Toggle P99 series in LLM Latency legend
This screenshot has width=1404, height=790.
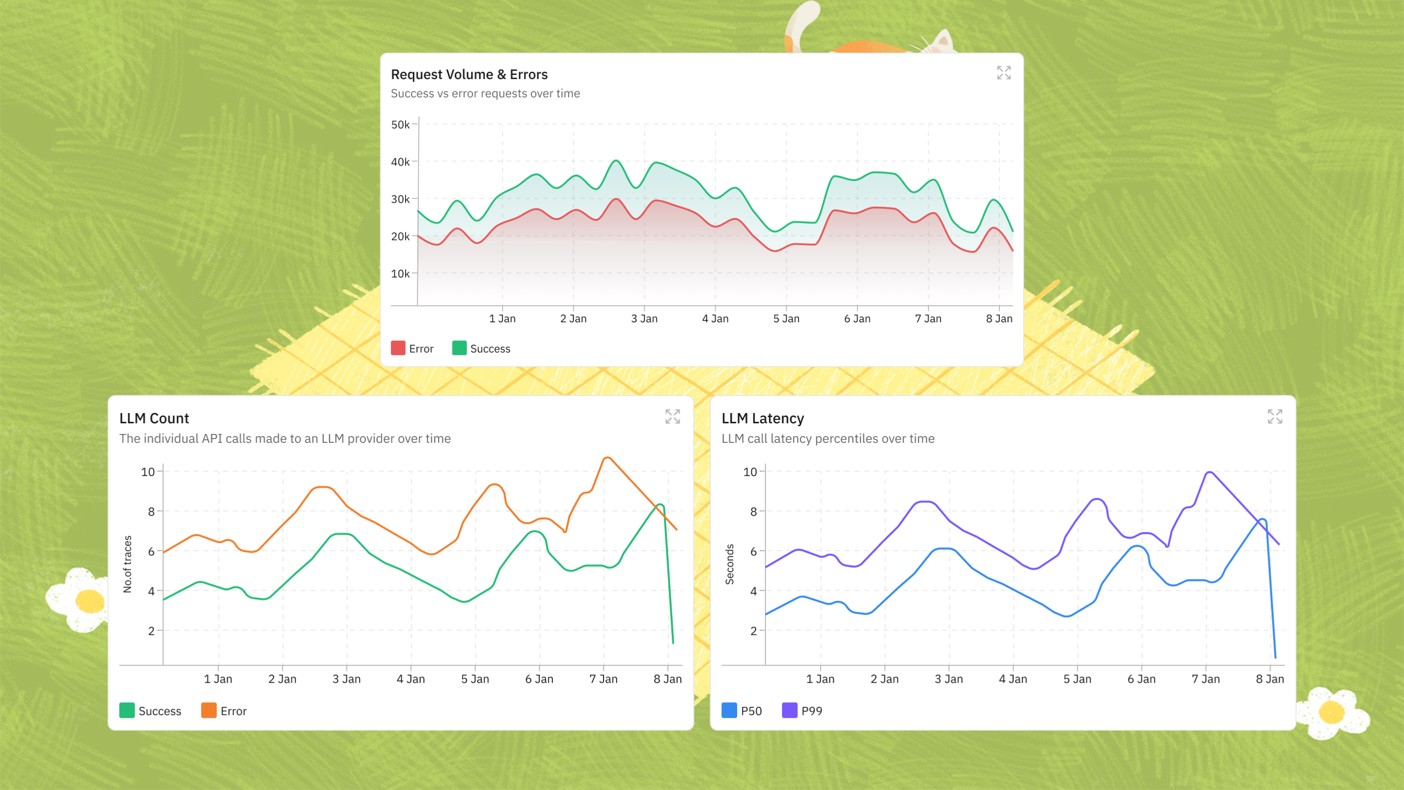coord(802,711)
